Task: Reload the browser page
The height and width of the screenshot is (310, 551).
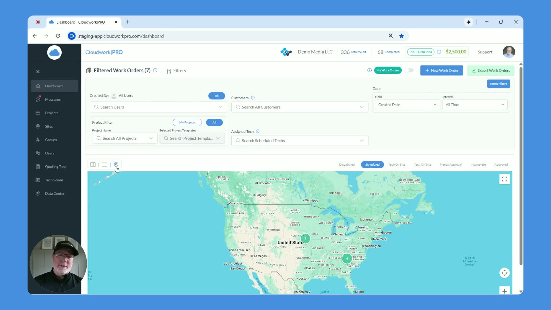Action: point(58,36)
